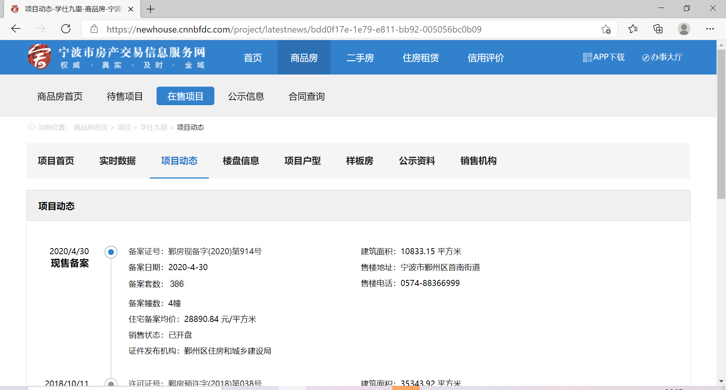
Task: Click 学仕九里 breadcrumb link
Action: click(154, 127)
